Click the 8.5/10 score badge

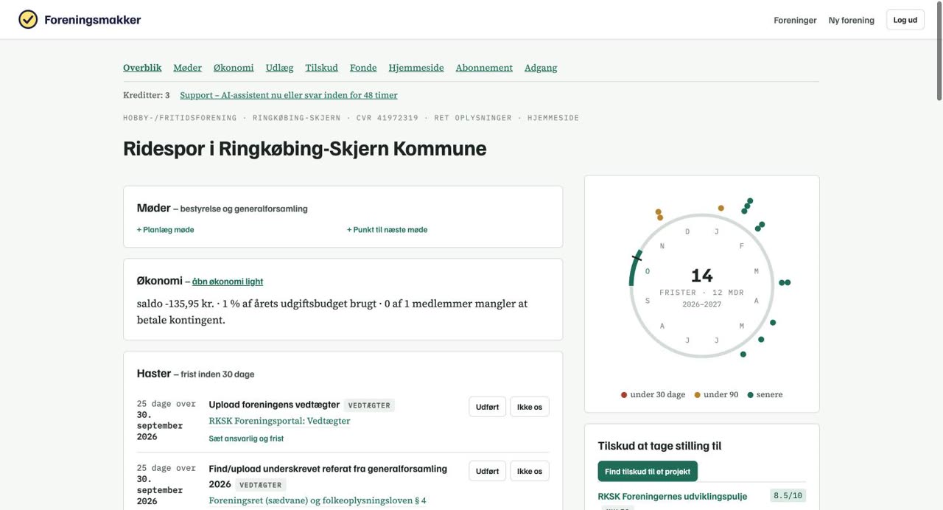pos(788,496)
